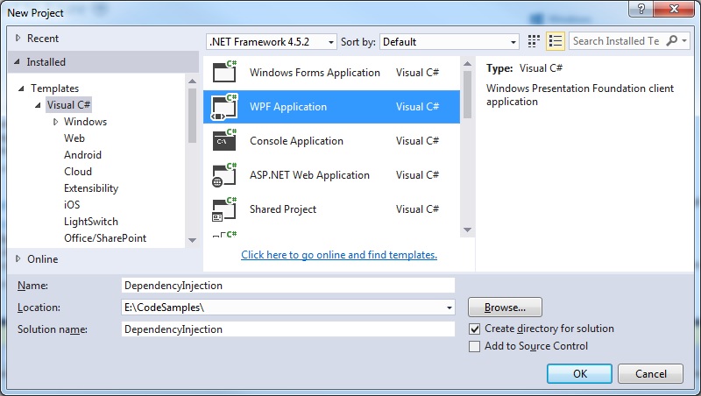Enable Add to Source Control checkbox
Screen dimensions: 701x396
coord(474,346)
